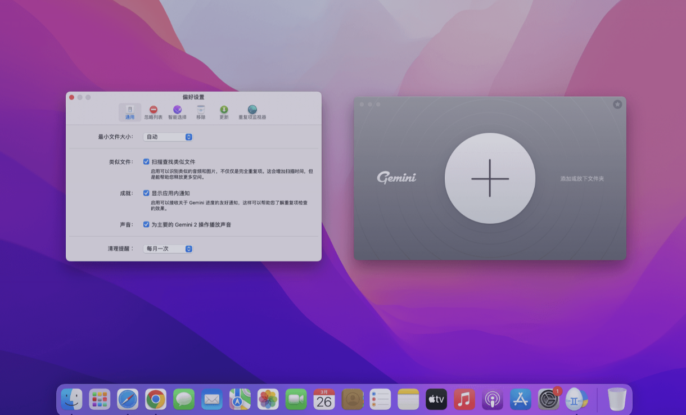Change the 清理提醒 frequency dropdown
The image size is (686, 415).
167,248
